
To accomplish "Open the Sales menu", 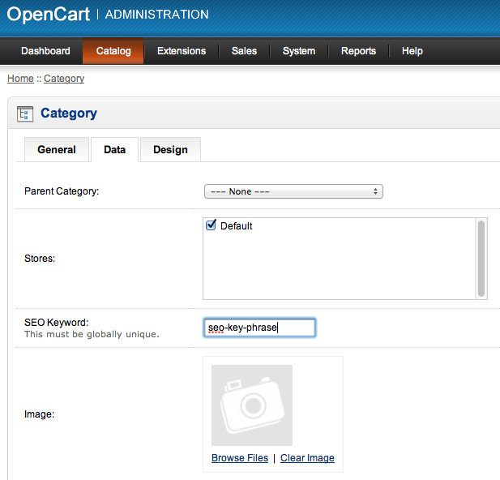I will coord(244,51).
